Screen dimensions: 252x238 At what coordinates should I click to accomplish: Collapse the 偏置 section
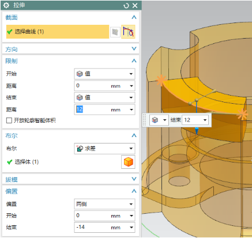click(134, 191)
